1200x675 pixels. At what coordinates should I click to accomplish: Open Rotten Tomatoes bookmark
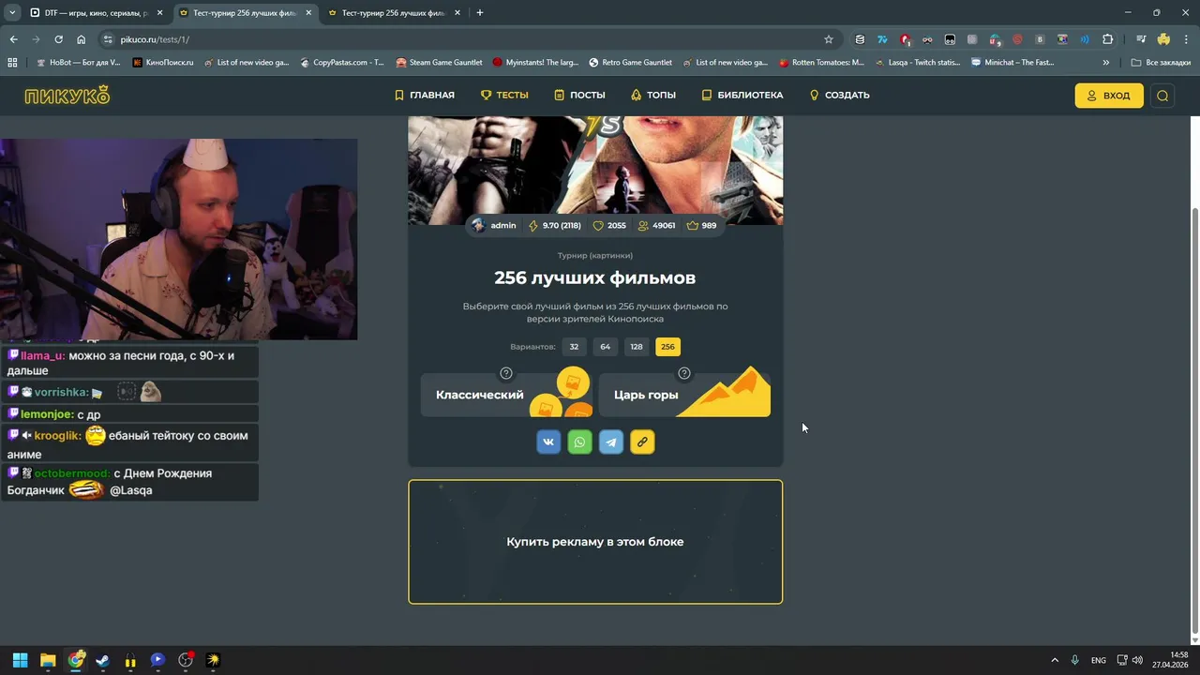coord(821,63)
